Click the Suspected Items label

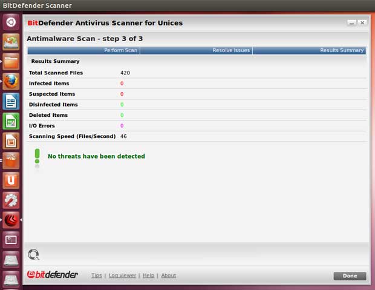point(52,94)
